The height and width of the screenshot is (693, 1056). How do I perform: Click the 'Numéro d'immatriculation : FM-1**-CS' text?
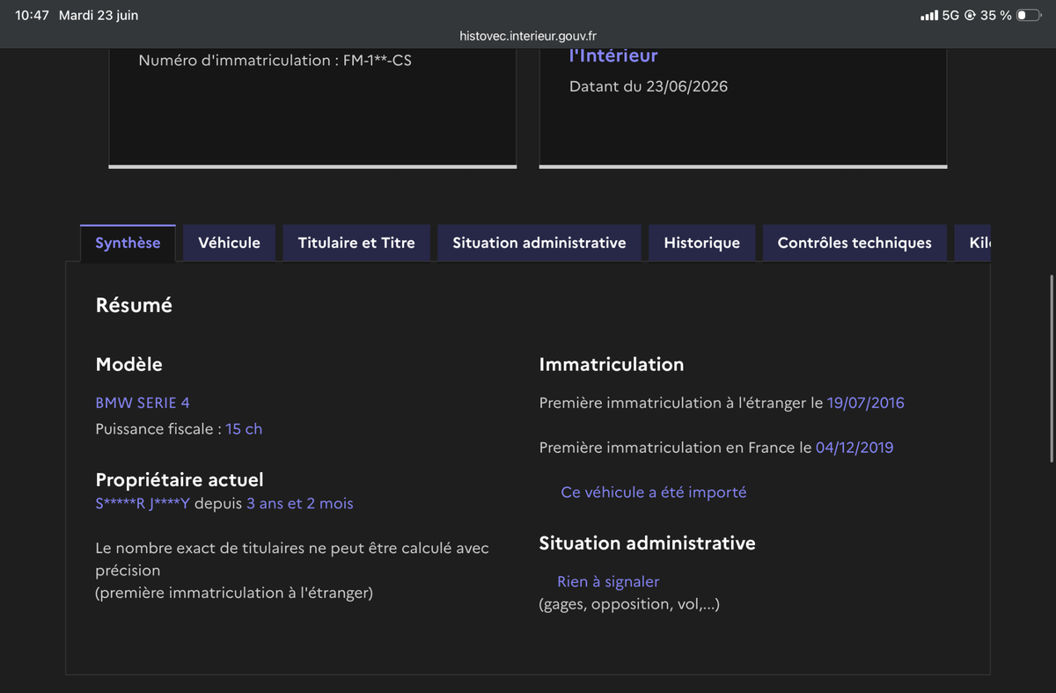point(275,61)
